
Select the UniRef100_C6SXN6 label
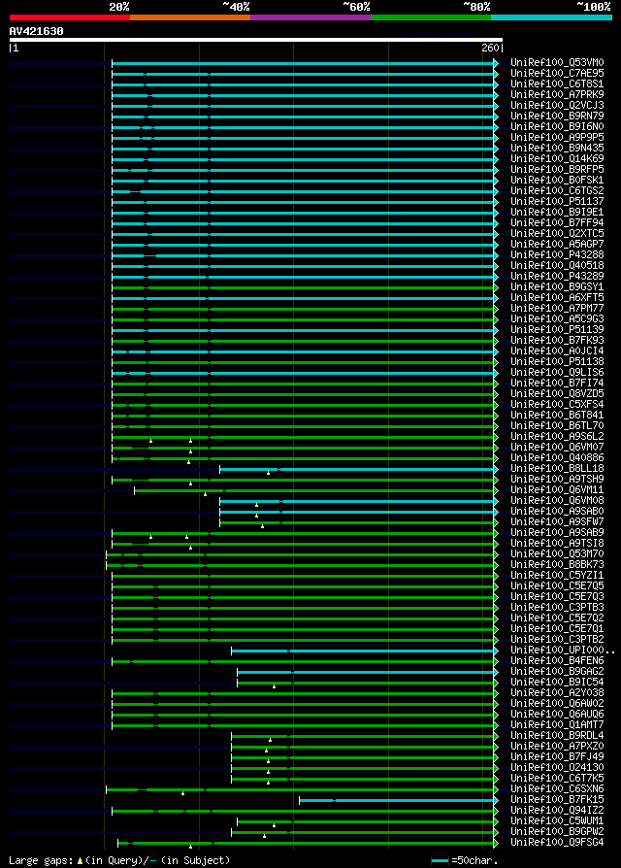pyautogui.click(x=557, y=789)
